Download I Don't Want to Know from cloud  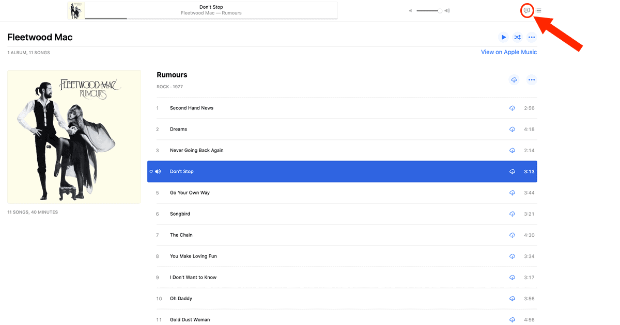[512, 278]
